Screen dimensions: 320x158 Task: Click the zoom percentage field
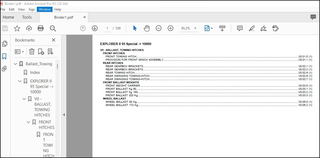click(x=186, y=28)
